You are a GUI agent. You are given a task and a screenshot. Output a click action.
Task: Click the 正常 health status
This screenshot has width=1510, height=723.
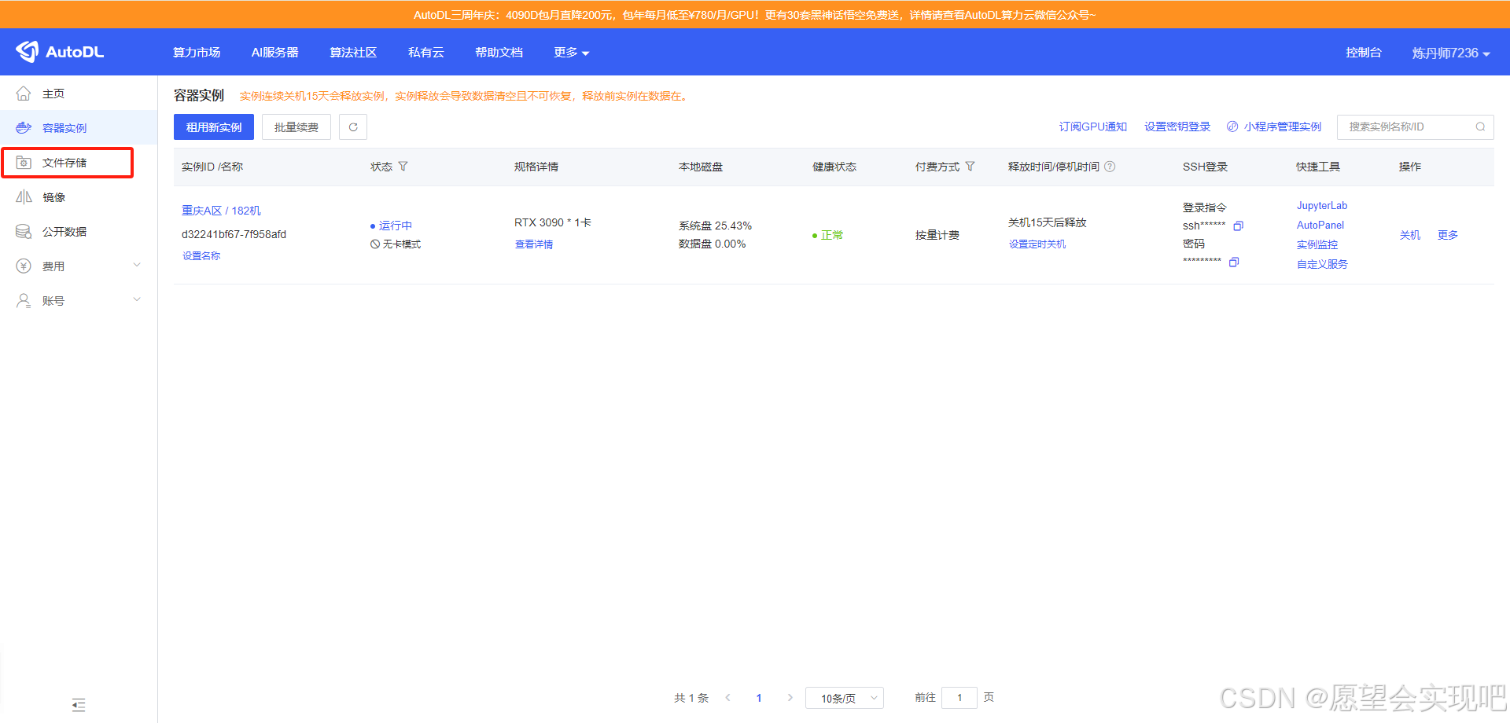(832, 235)
